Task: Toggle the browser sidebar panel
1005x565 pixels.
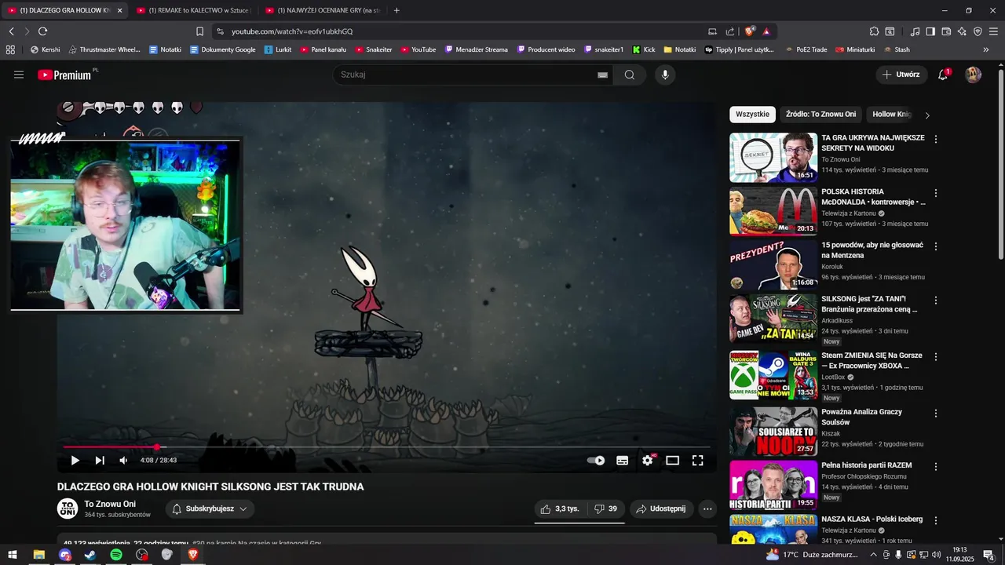Action: coord(930,31)
